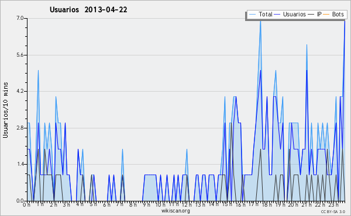Click the '23 h' x-axis label
Viewport: 351px width, 216px height.
click(x=333, y=205)
